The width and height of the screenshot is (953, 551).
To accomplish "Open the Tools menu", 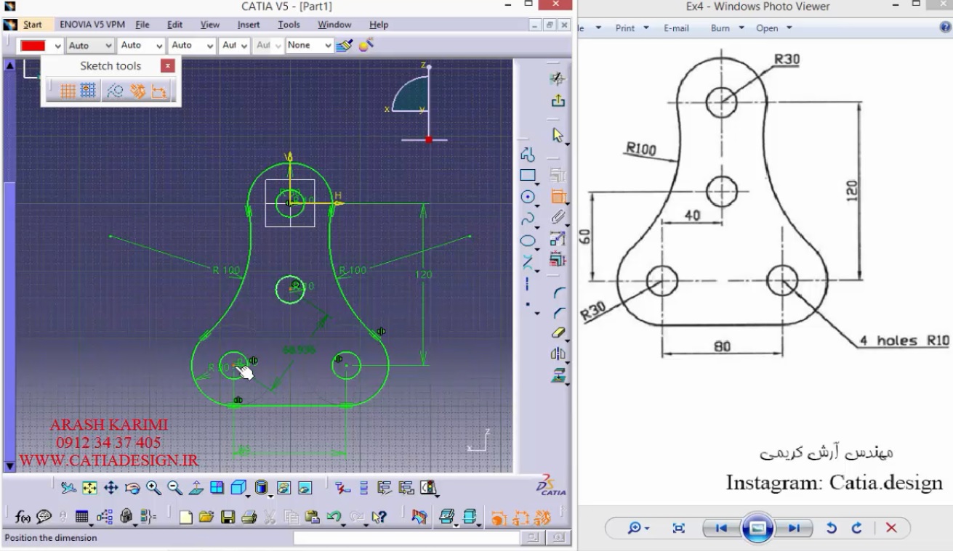I will 289,25.
